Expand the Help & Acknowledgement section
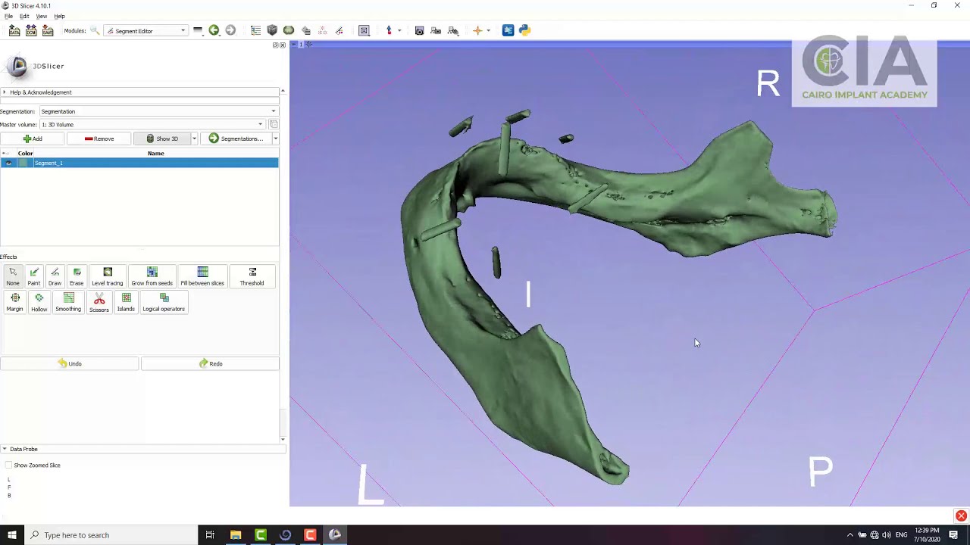 click(x=140, y=92)
